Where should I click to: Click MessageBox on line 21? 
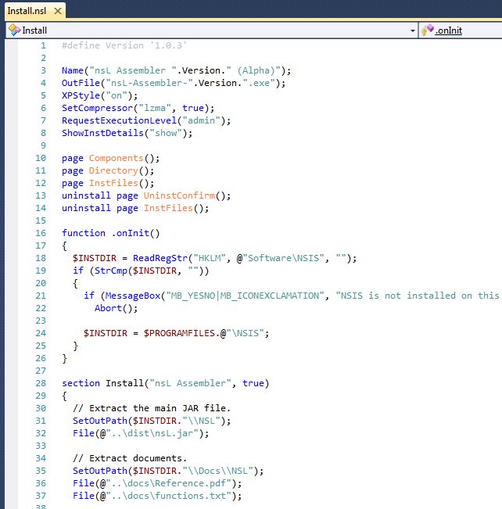pos(133,296)
